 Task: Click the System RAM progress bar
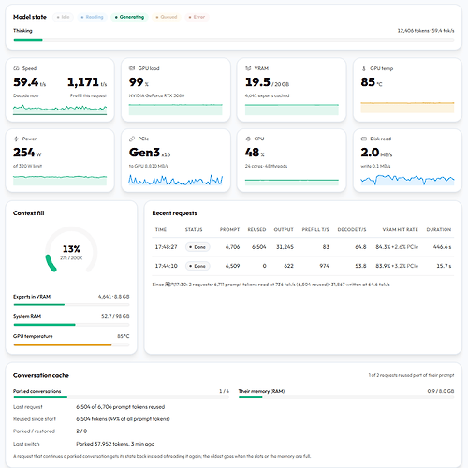(x=71, y=325)
